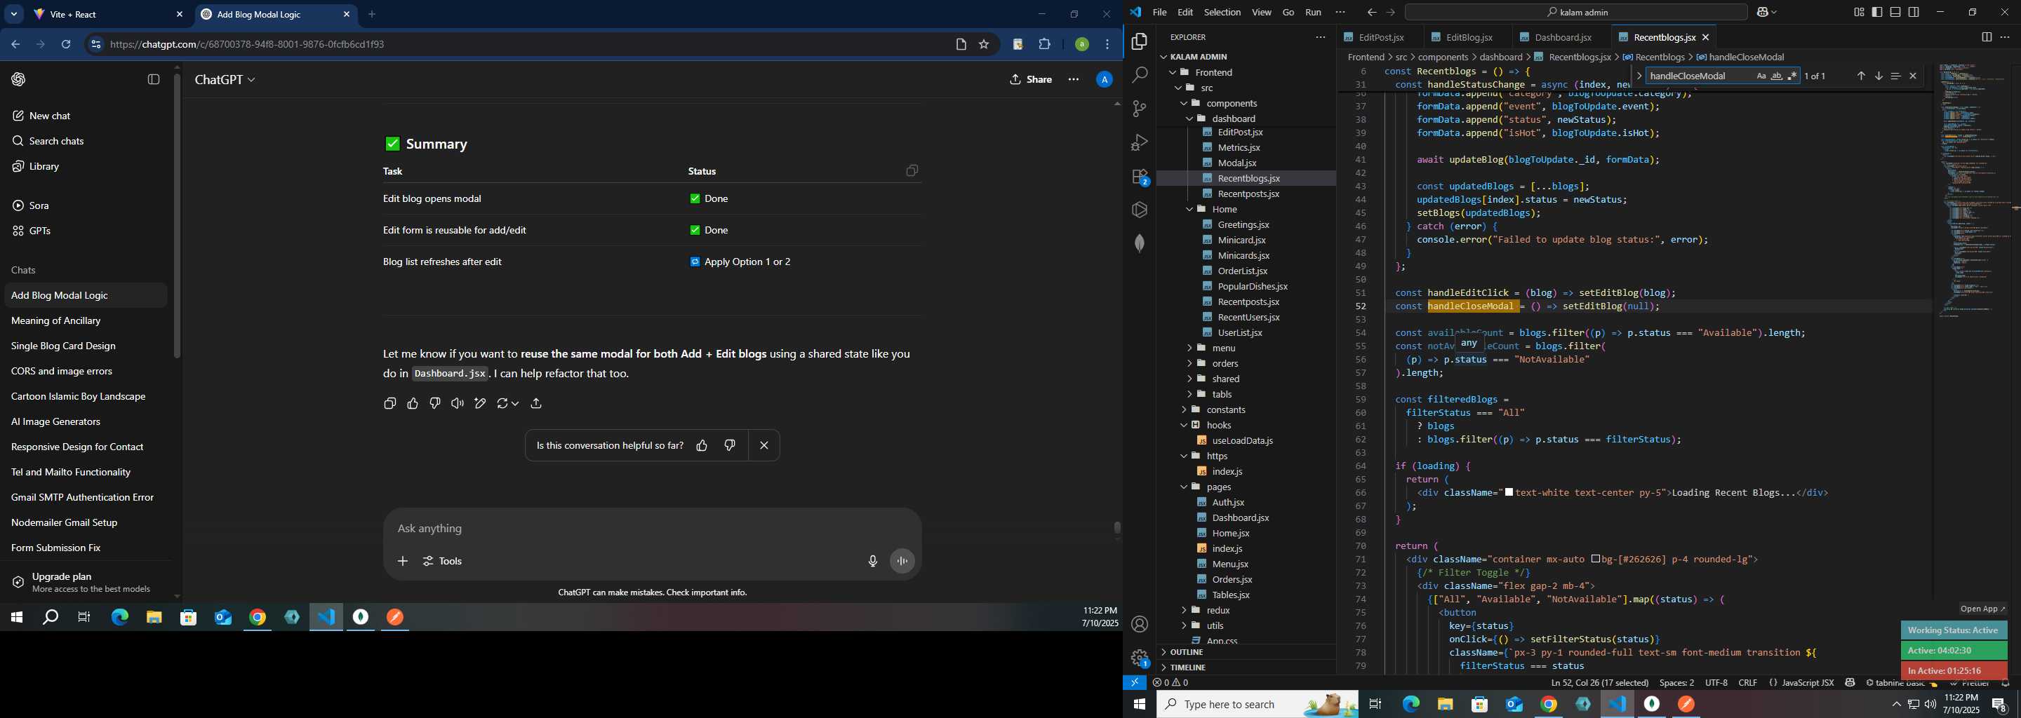Open the MongoDB leaf icon in activity bar
The height and width of the screenshot is (718, 2021).
pyautogui.click(x=1139, y=244)
